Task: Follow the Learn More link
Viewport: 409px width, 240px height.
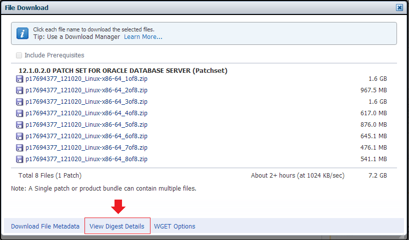Action: coord(143,37)
